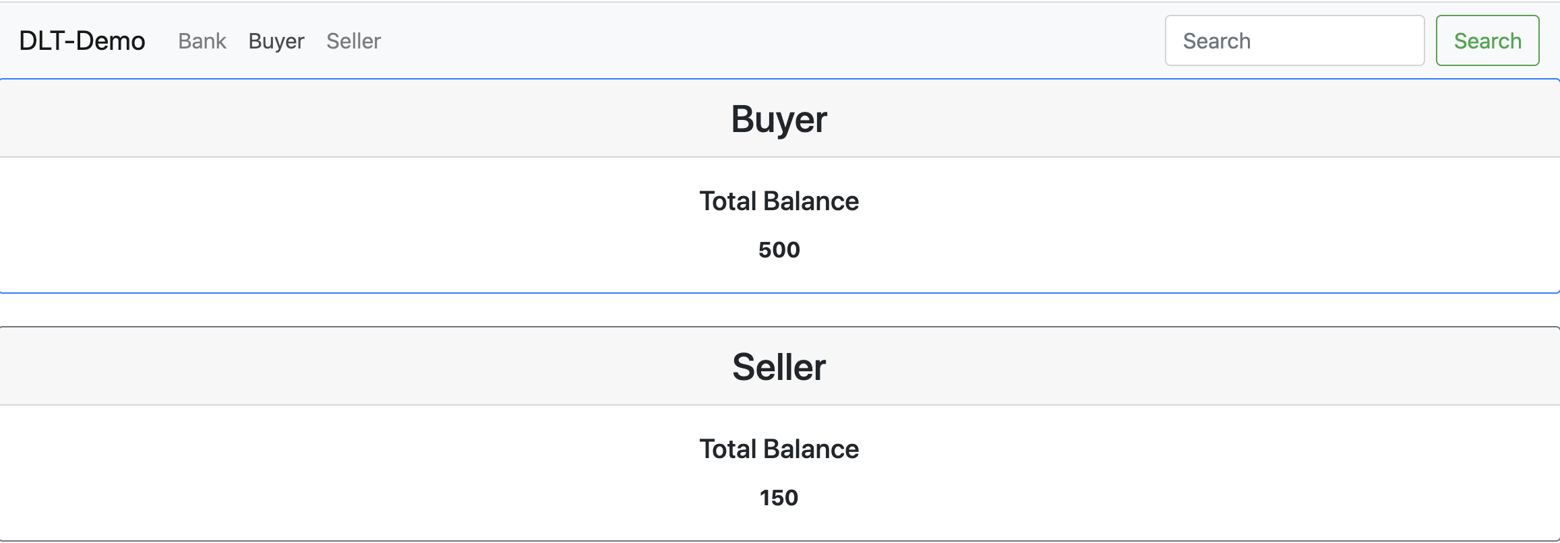
Task: Click the Buyer balance value 500
Action: click(779, 250)
